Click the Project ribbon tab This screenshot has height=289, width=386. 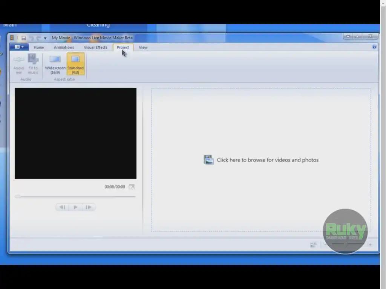pos(123,47)
